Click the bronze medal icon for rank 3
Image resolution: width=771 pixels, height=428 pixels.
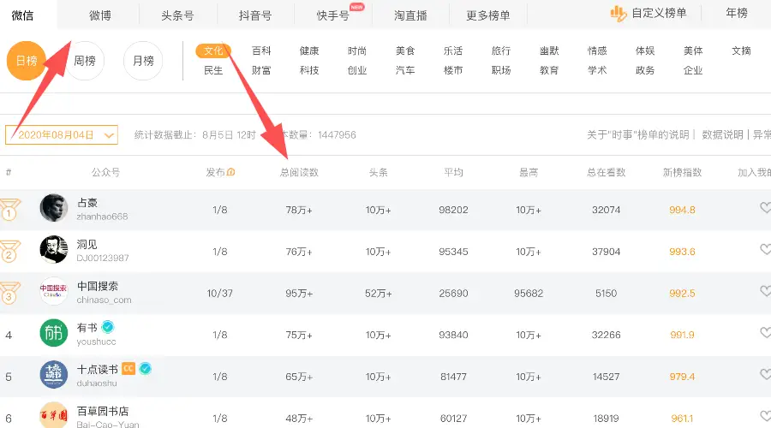pyautogui.click(x=9, y=294)
